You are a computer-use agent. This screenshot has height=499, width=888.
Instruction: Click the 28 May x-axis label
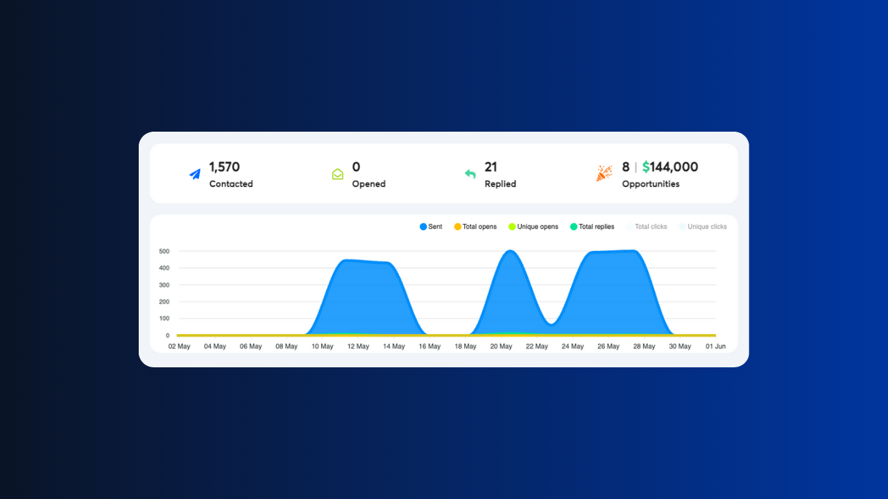coord(644,347)
